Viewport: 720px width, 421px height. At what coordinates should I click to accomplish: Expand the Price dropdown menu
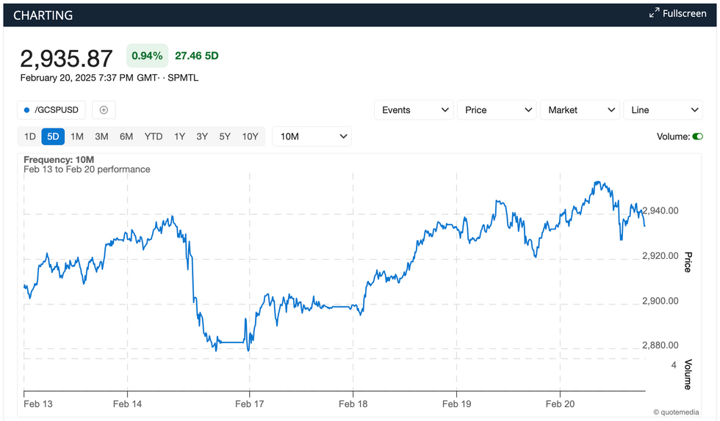[x=497, y=110]
